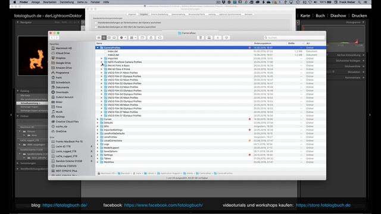Switch Finder to column view
This screenshot has height=214, width=381.
109,37
